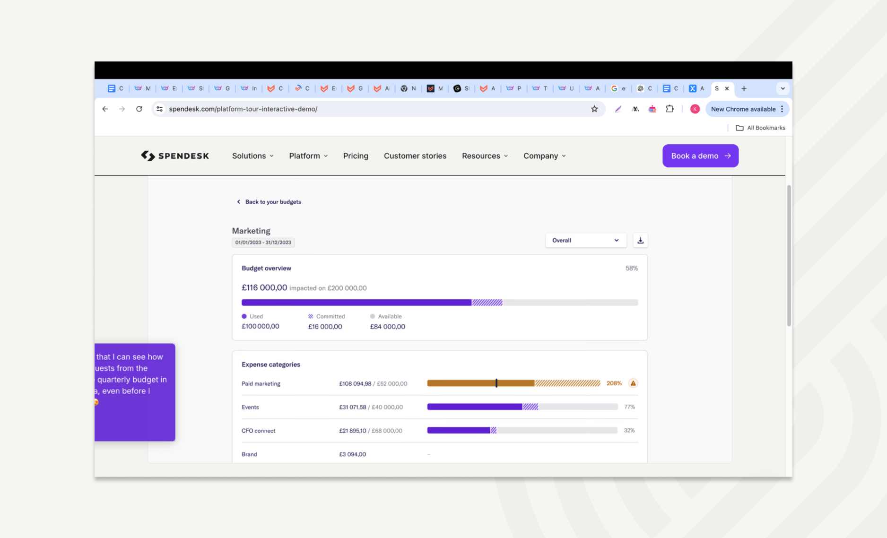
Task: Close the active Spendesk tab
Action: tap(727, 88)
